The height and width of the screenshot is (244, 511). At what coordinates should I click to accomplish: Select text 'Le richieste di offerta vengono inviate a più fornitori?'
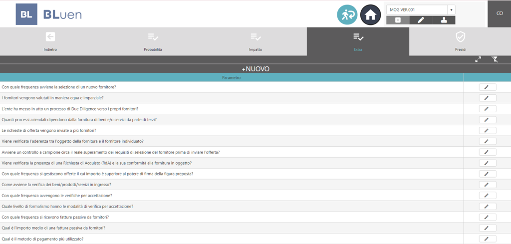click(x=49, y=130)
